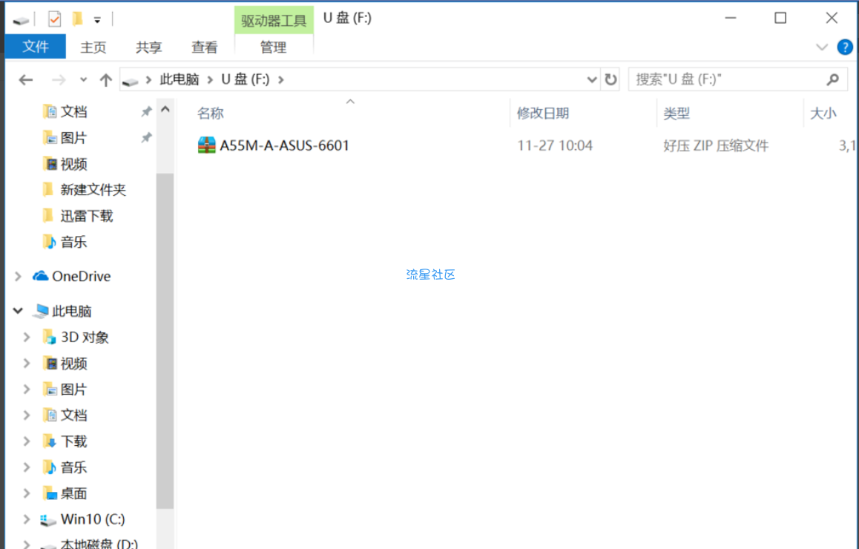
Task: Unpin 图片 using its pin icon
Action: click(146, 137)
